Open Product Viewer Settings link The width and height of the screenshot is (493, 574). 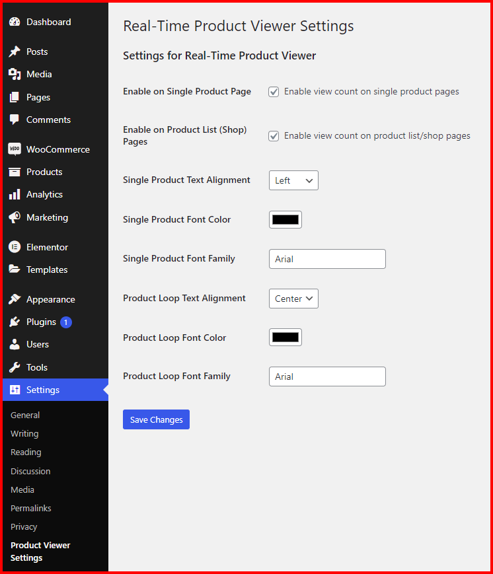[x=40, y=552]
